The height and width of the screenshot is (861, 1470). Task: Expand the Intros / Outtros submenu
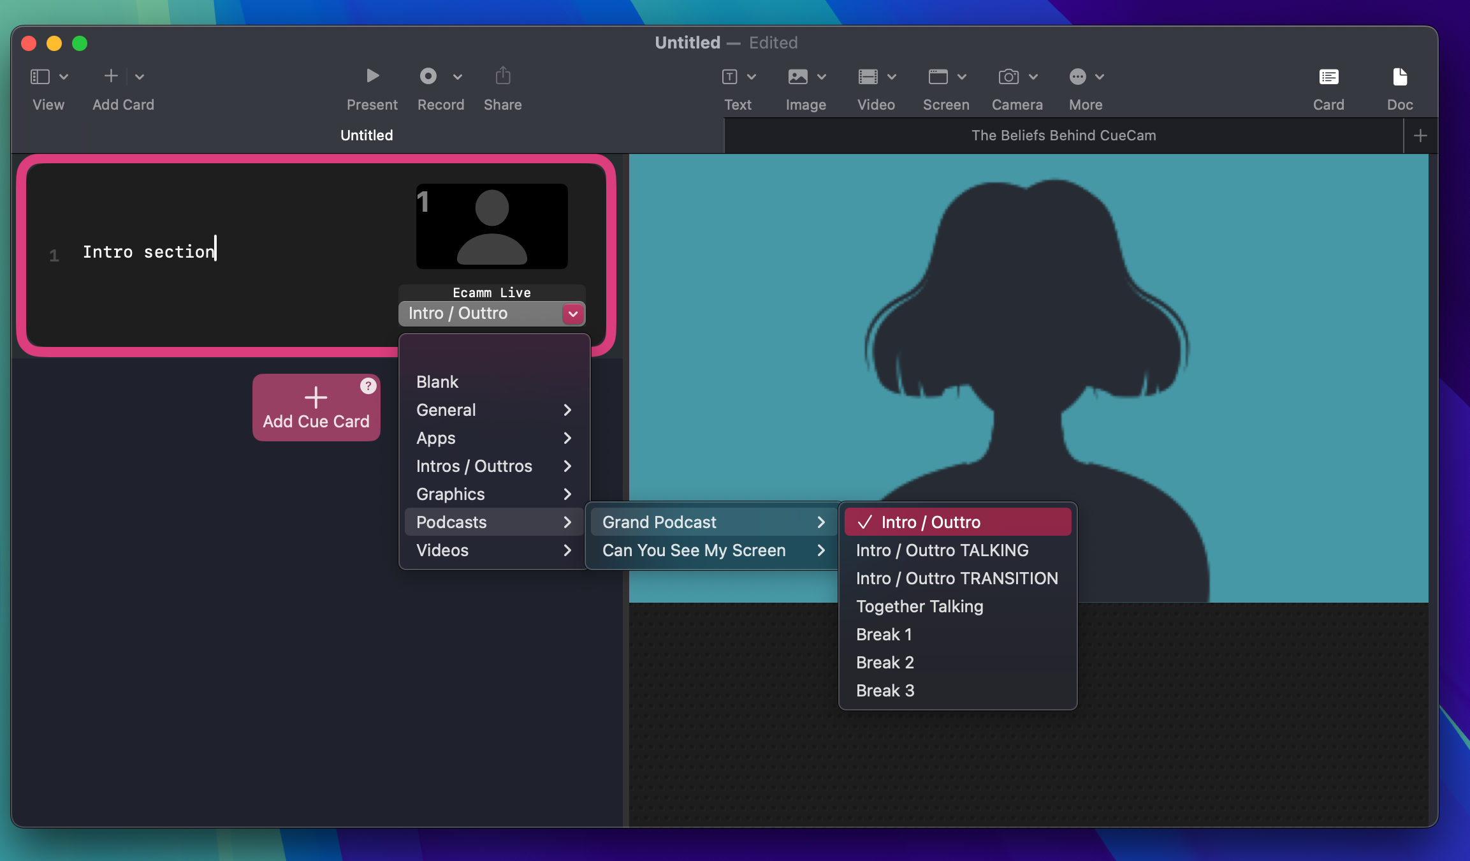494,466
